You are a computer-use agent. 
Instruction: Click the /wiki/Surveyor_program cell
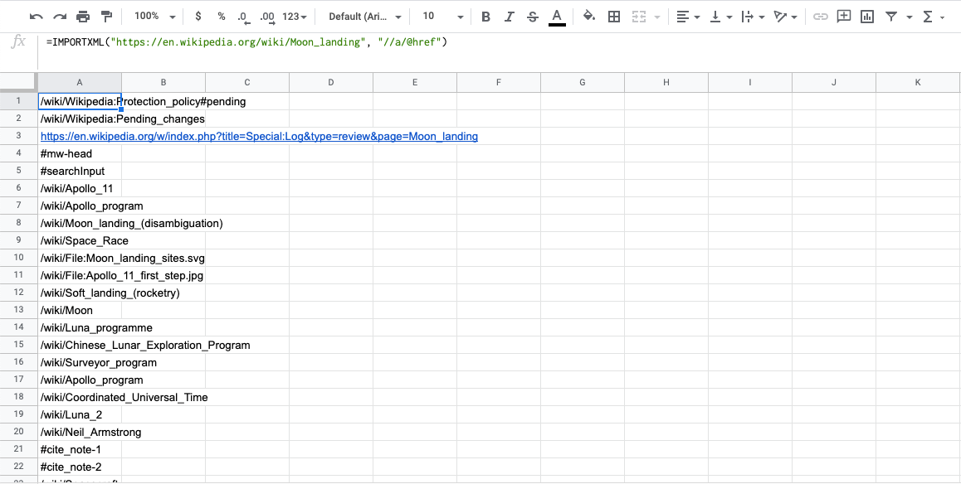point(80,362)
